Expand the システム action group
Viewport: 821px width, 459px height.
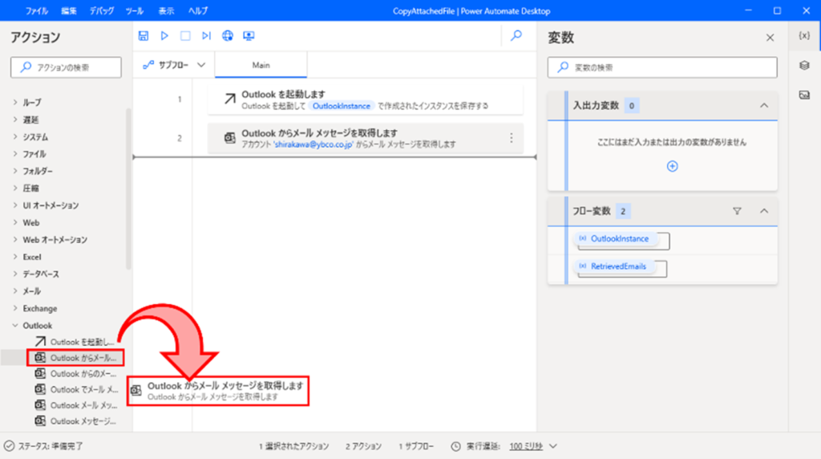(15, 136)
